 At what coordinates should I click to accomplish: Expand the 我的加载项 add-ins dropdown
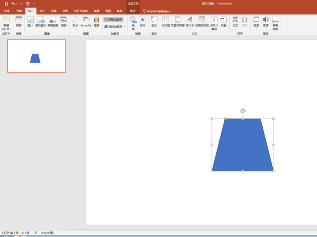click(125, 26)
